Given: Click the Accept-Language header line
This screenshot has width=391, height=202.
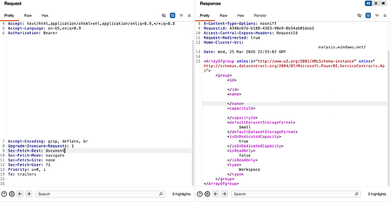Looking at the screenshot, I should (44, 28).
